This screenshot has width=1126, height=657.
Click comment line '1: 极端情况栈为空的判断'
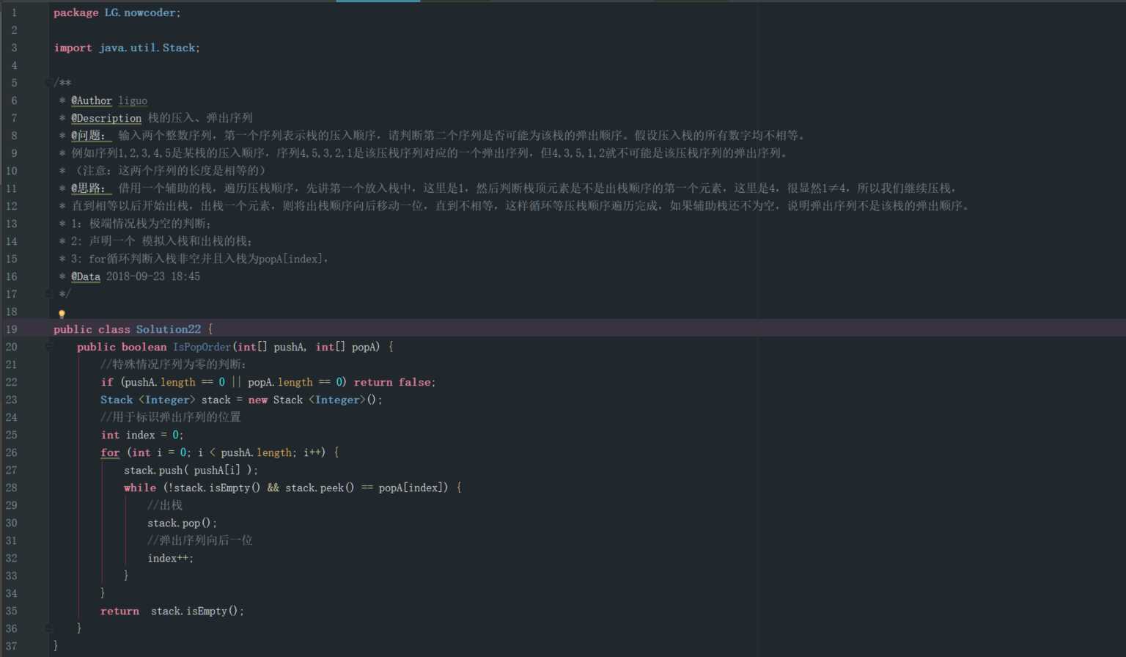141,224
